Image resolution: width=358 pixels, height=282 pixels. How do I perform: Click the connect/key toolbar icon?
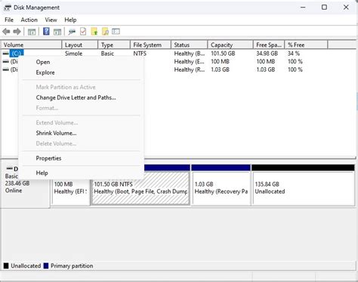[72, 32]
